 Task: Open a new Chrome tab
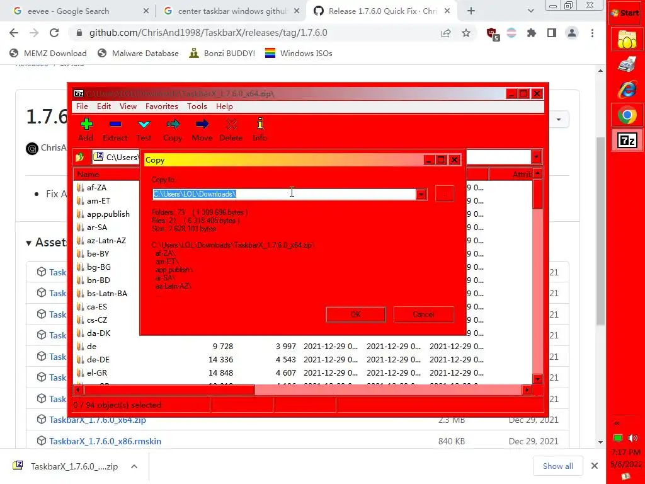(x=471, y=11)
